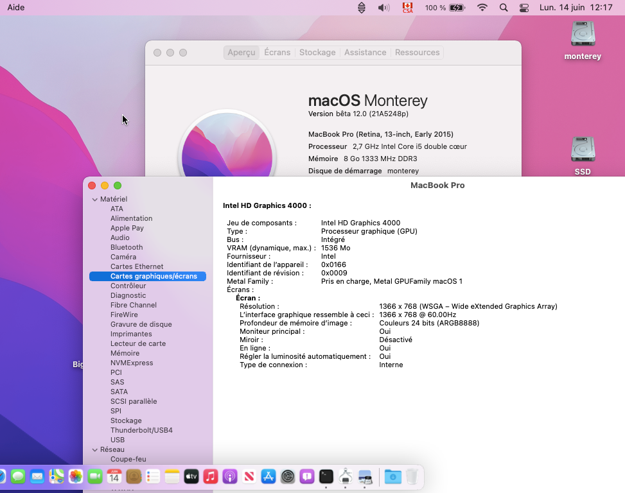Open Maps from the Dock
Image resolution: width=625 pixels, height=493 pixels.
click(56, 476)
